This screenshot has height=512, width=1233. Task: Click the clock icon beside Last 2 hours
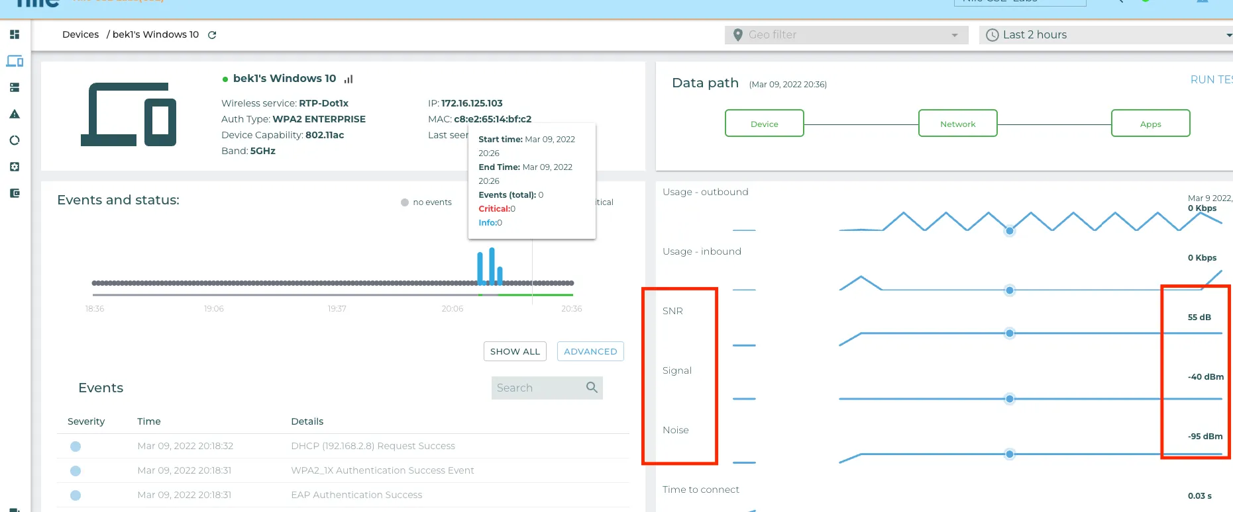992,35
